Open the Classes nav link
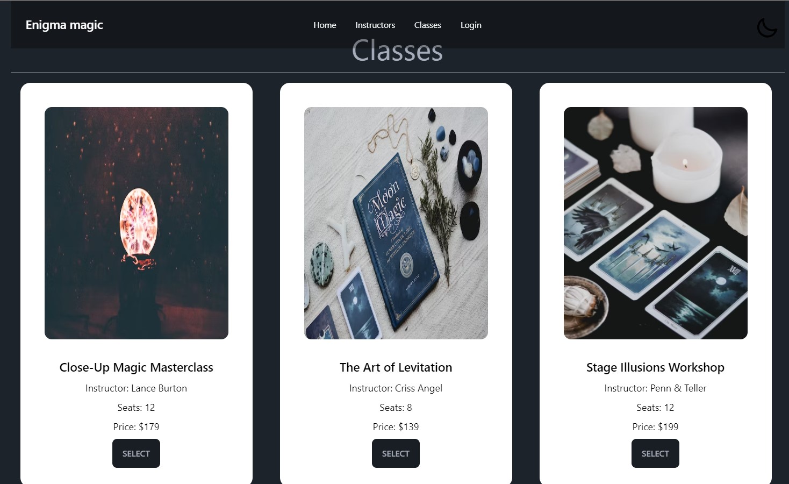Viewport: 789px width, 484px height. [428, 25]
